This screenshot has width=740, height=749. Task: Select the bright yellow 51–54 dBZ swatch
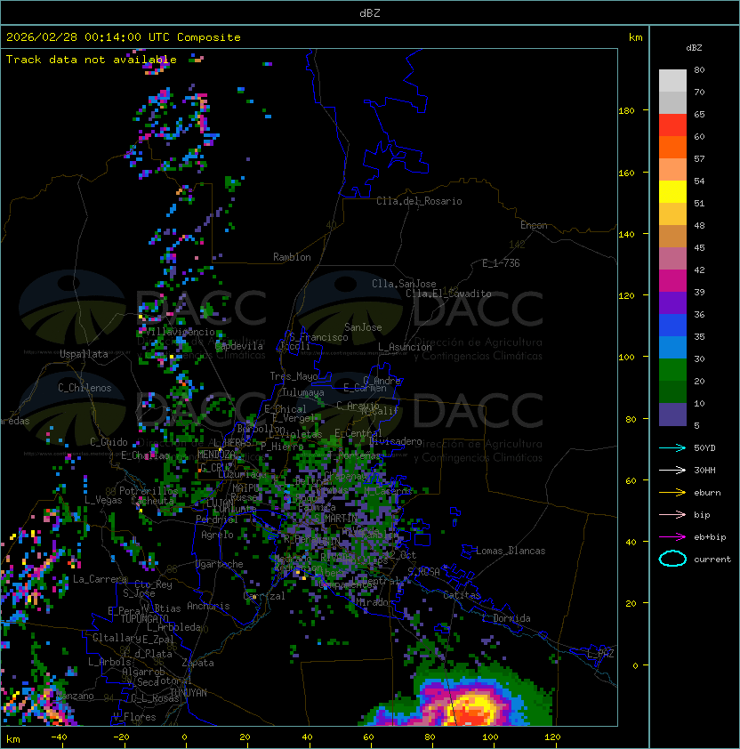(672, 192)
